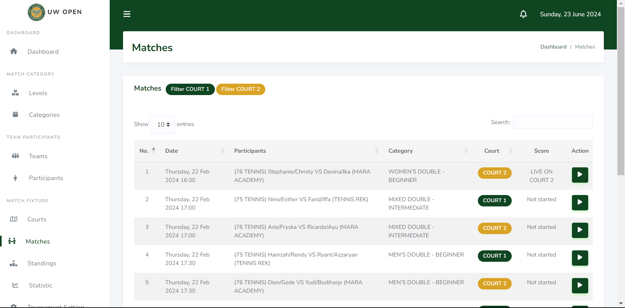625x308 pixels.
Task: Click the Standings podium icon
Action: pos(14,263)
